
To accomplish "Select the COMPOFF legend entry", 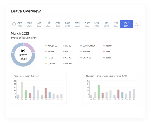I will [88, 46].
